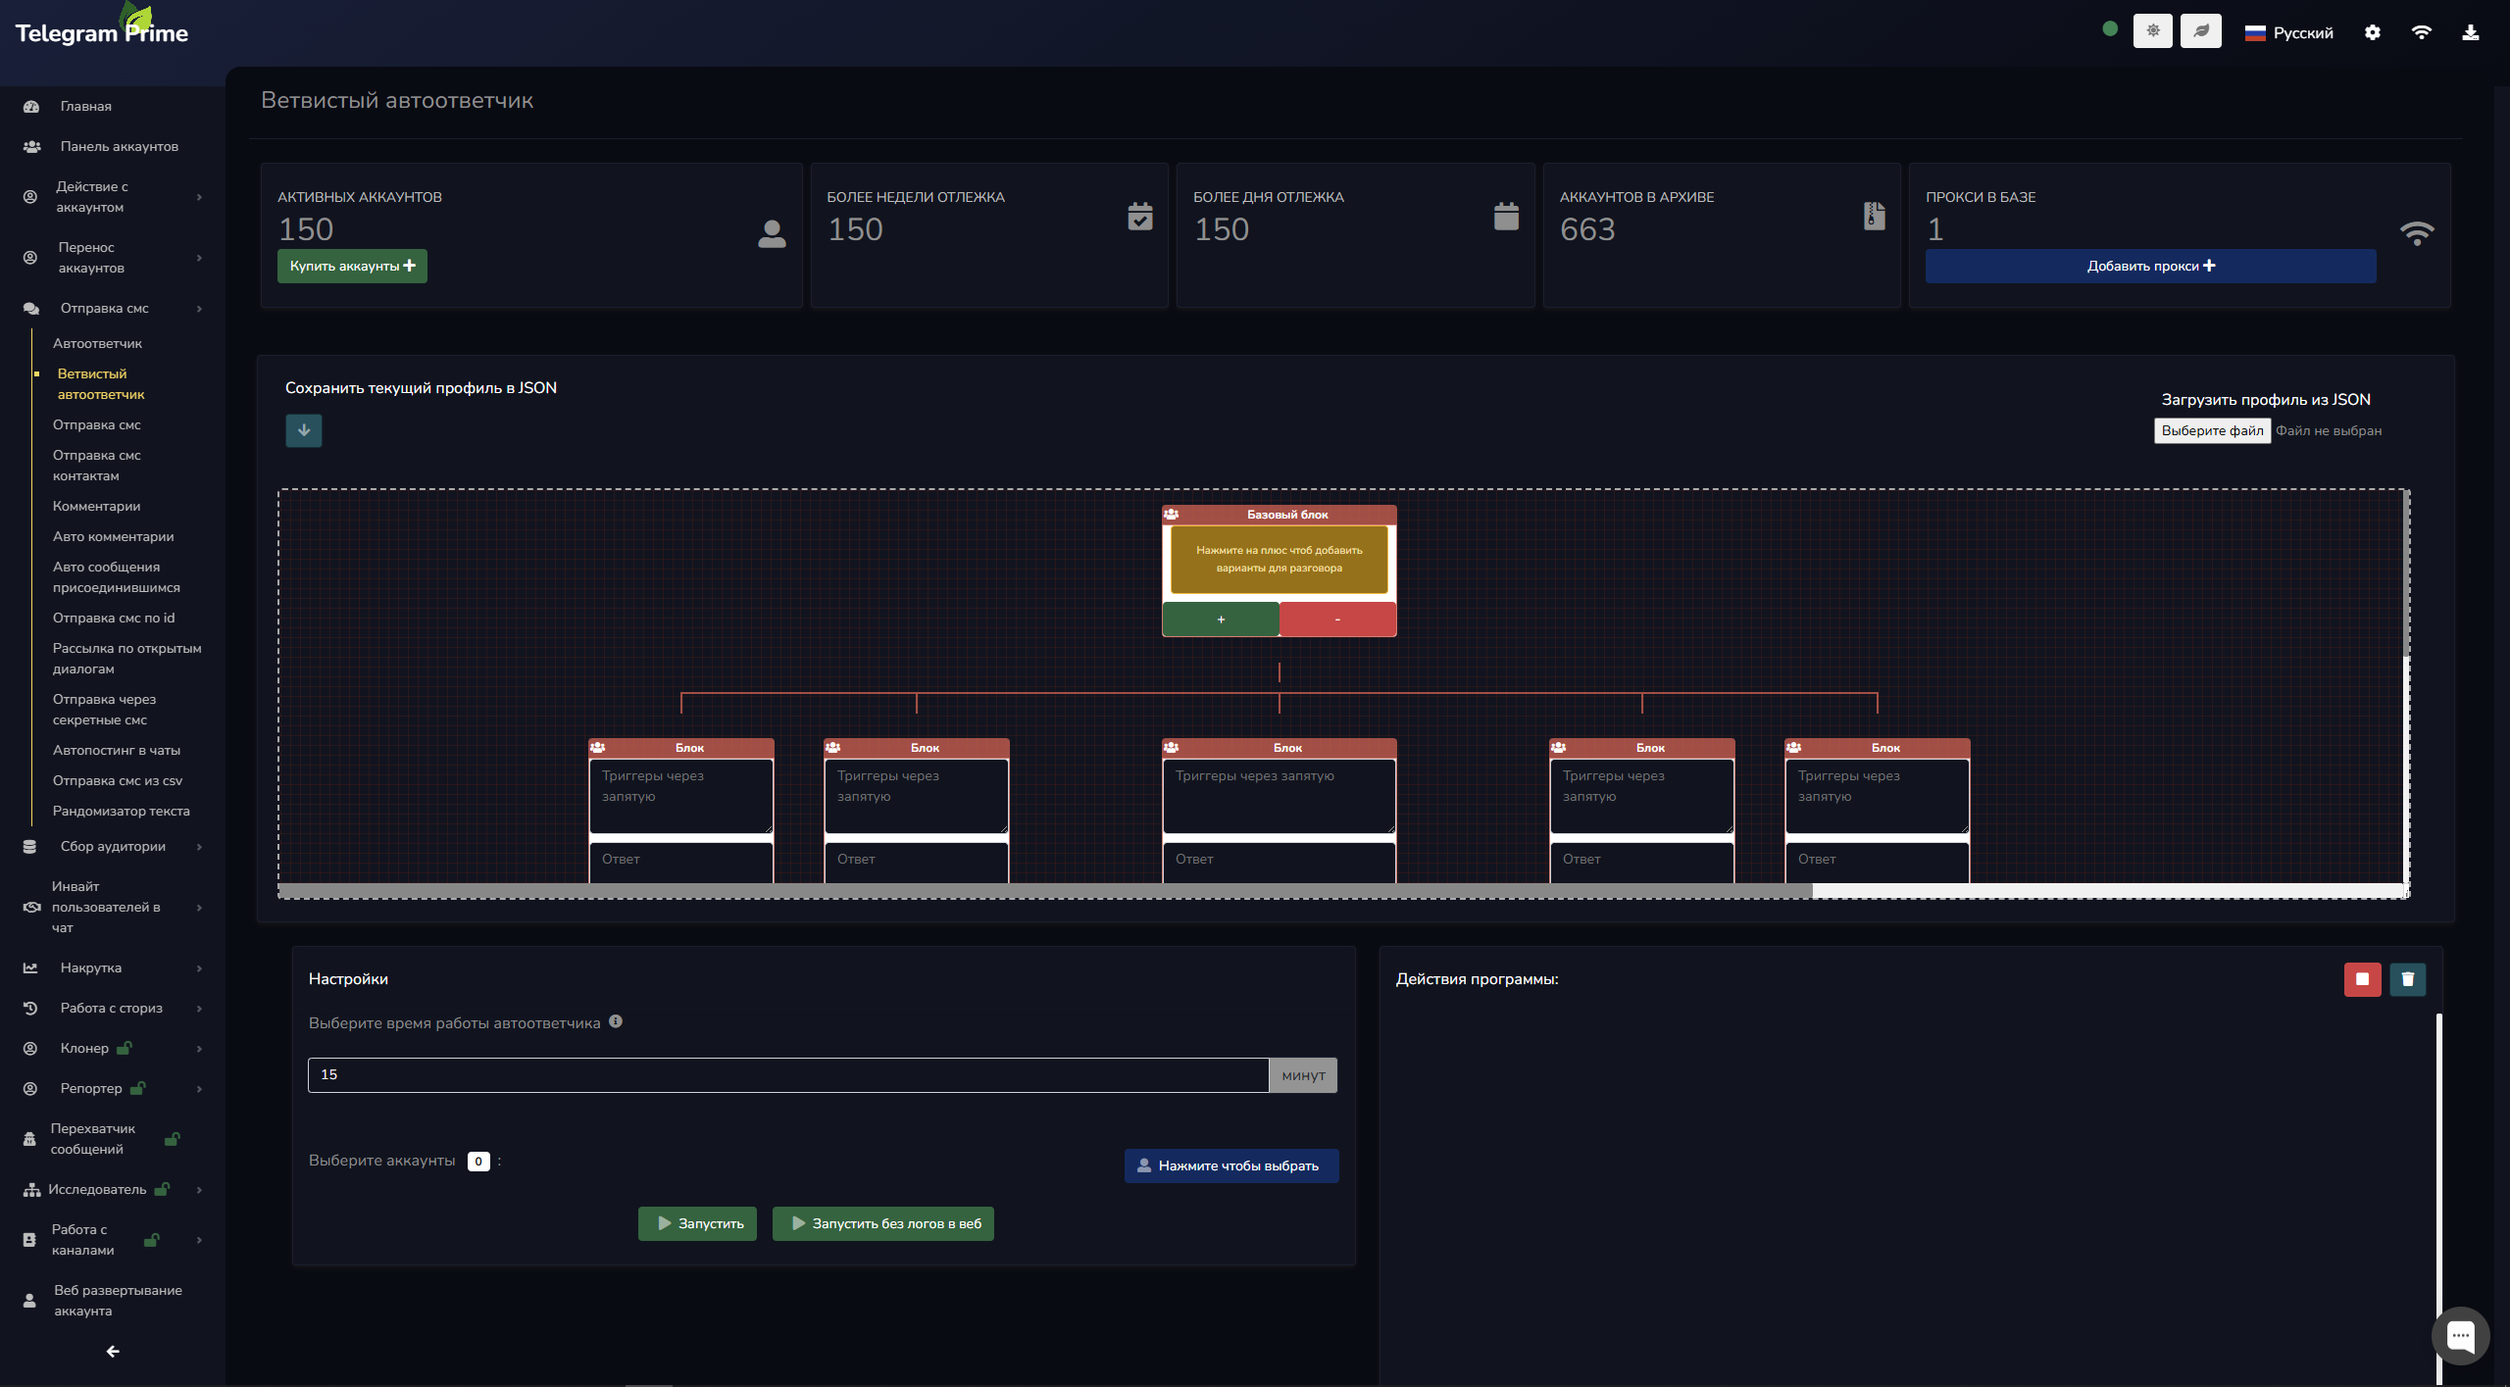Click the trash icon to clear actions log
The width and height of the screenshot is (2510, 1387).
click(x=2407, y=979)
